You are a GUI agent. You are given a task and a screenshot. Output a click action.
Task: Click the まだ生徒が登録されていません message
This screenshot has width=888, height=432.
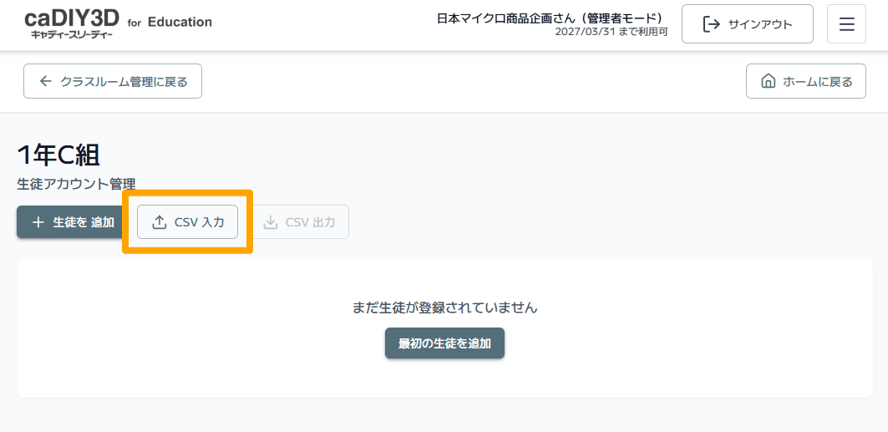tap(444, 307)
